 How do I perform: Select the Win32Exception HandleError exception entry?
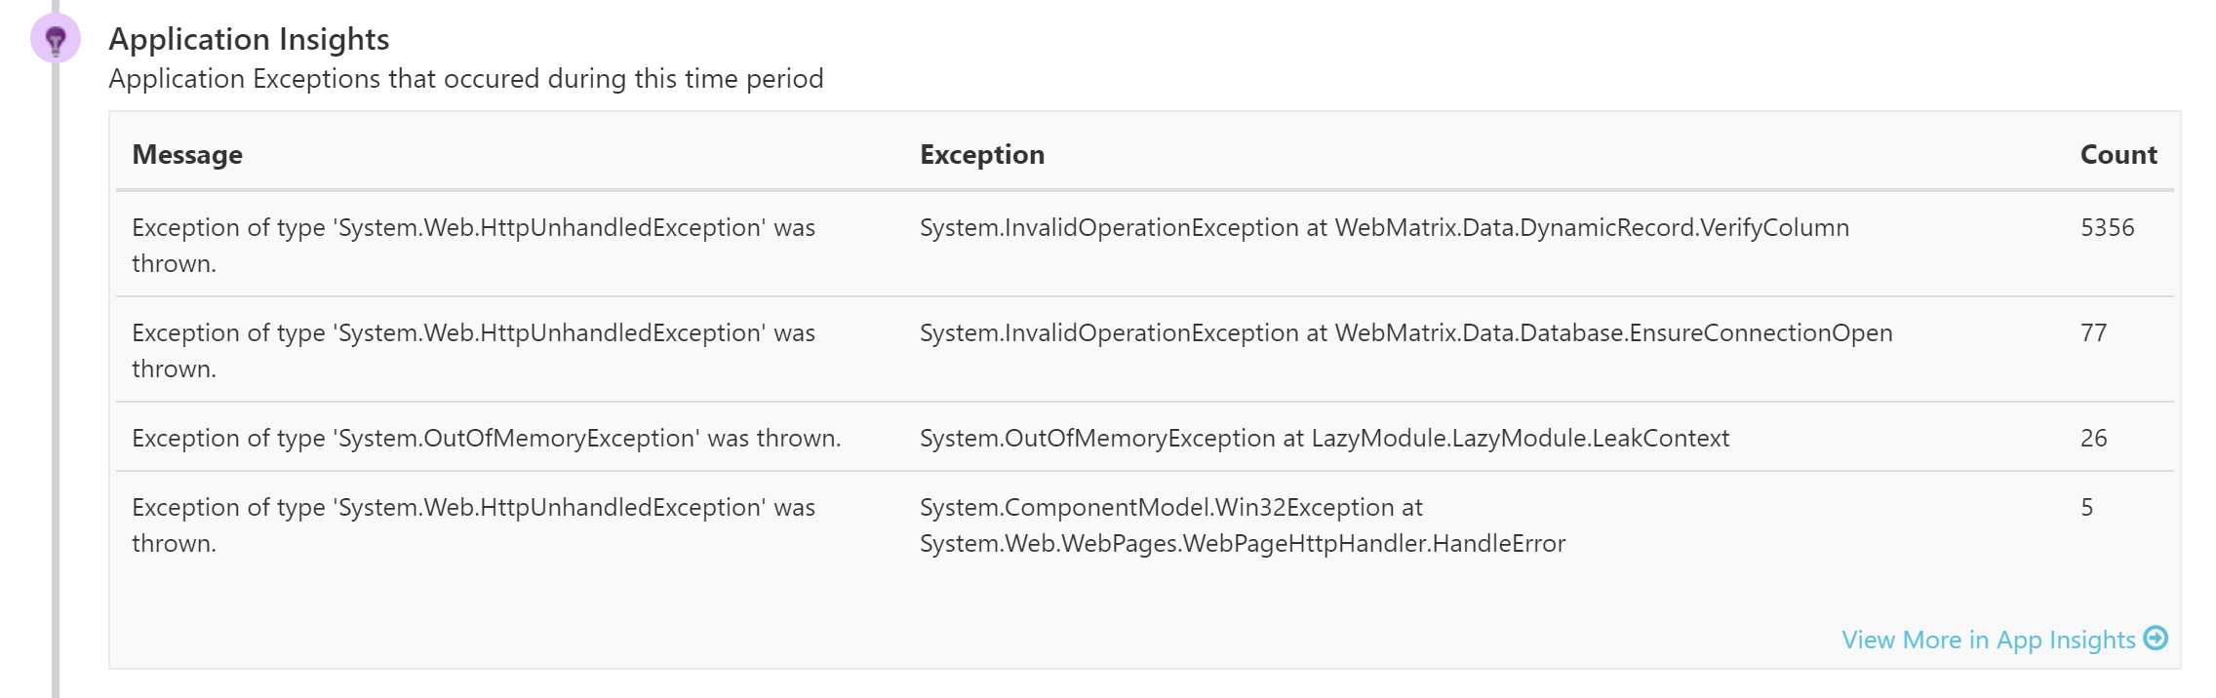click(1242, 525)
